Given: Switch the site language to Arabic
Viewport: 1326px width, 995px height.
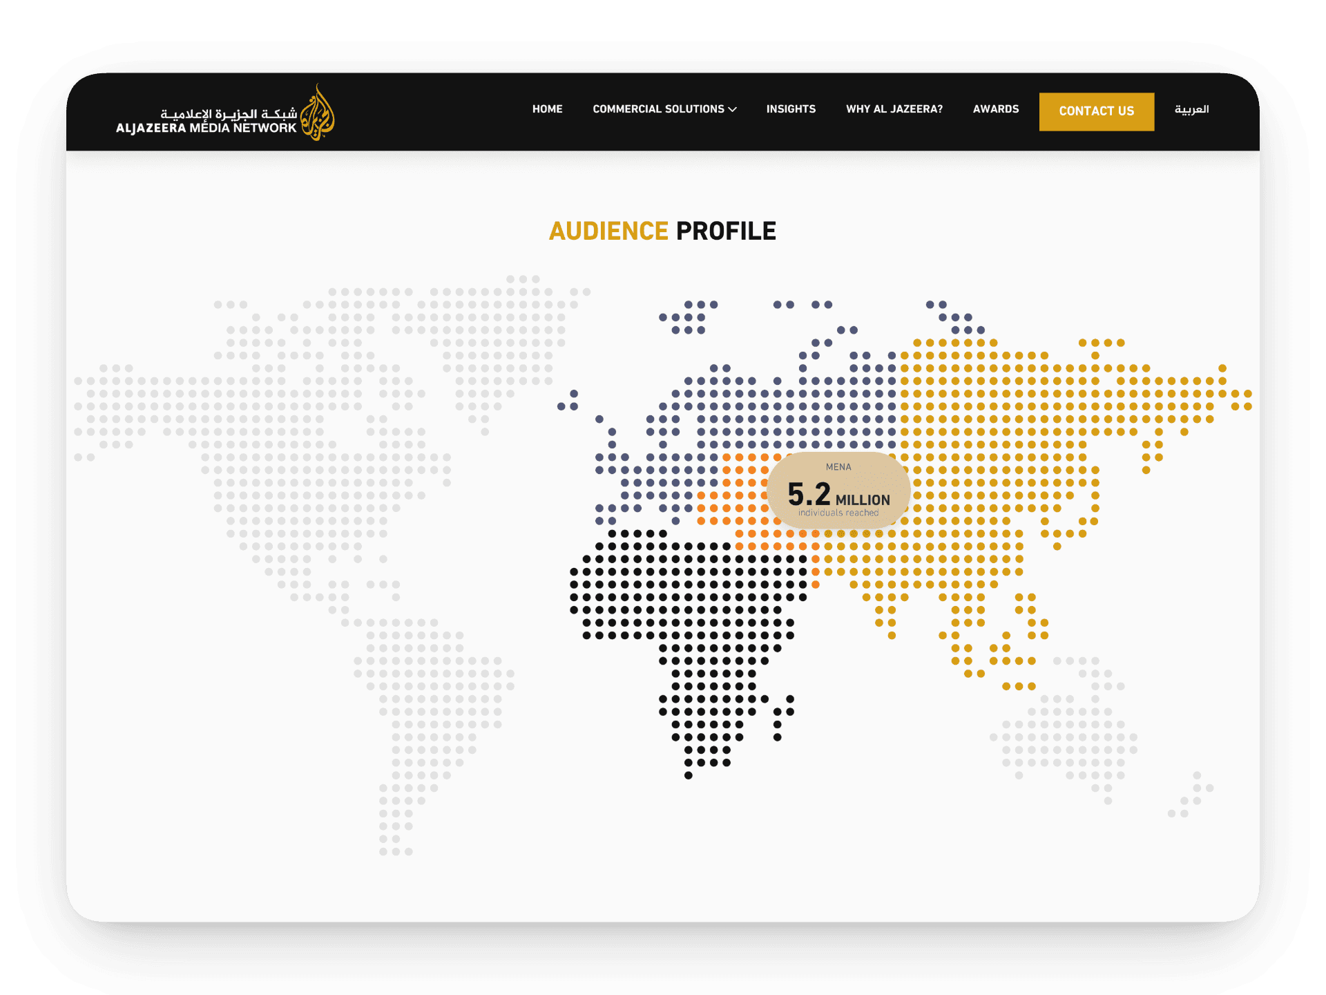Looking at the screenshot, I should coord(1191,109).
